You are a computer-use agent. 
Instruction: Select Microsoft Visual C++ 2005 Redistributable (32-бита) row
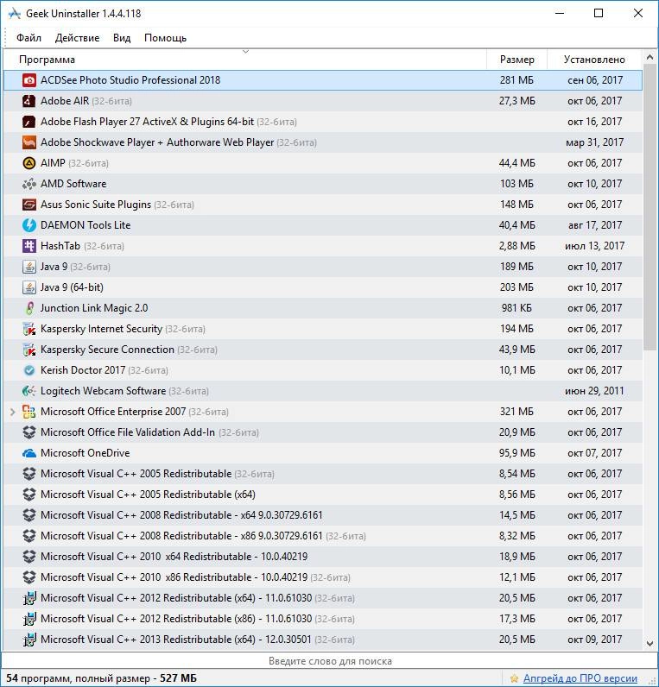tap(323, 474)
